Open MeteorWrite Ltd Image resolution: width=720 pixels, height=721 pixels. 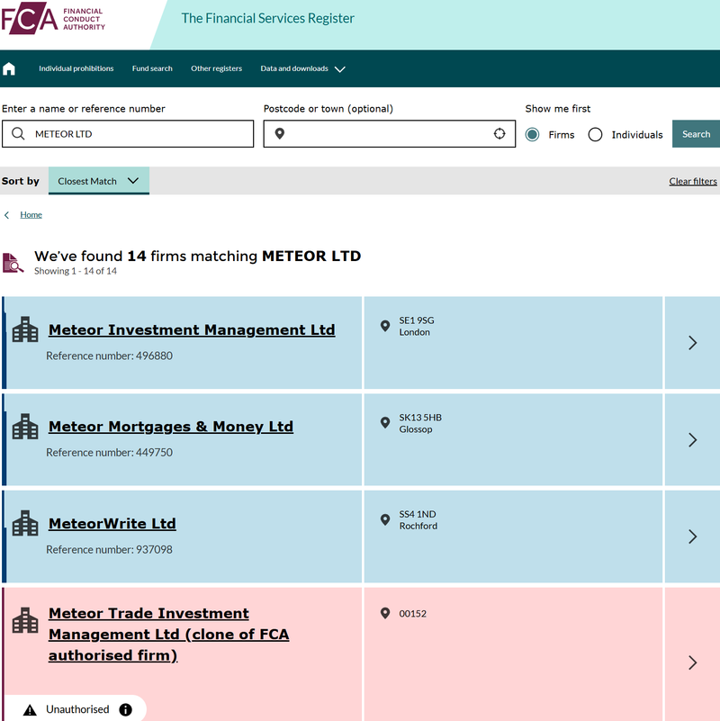coord(112,523)
